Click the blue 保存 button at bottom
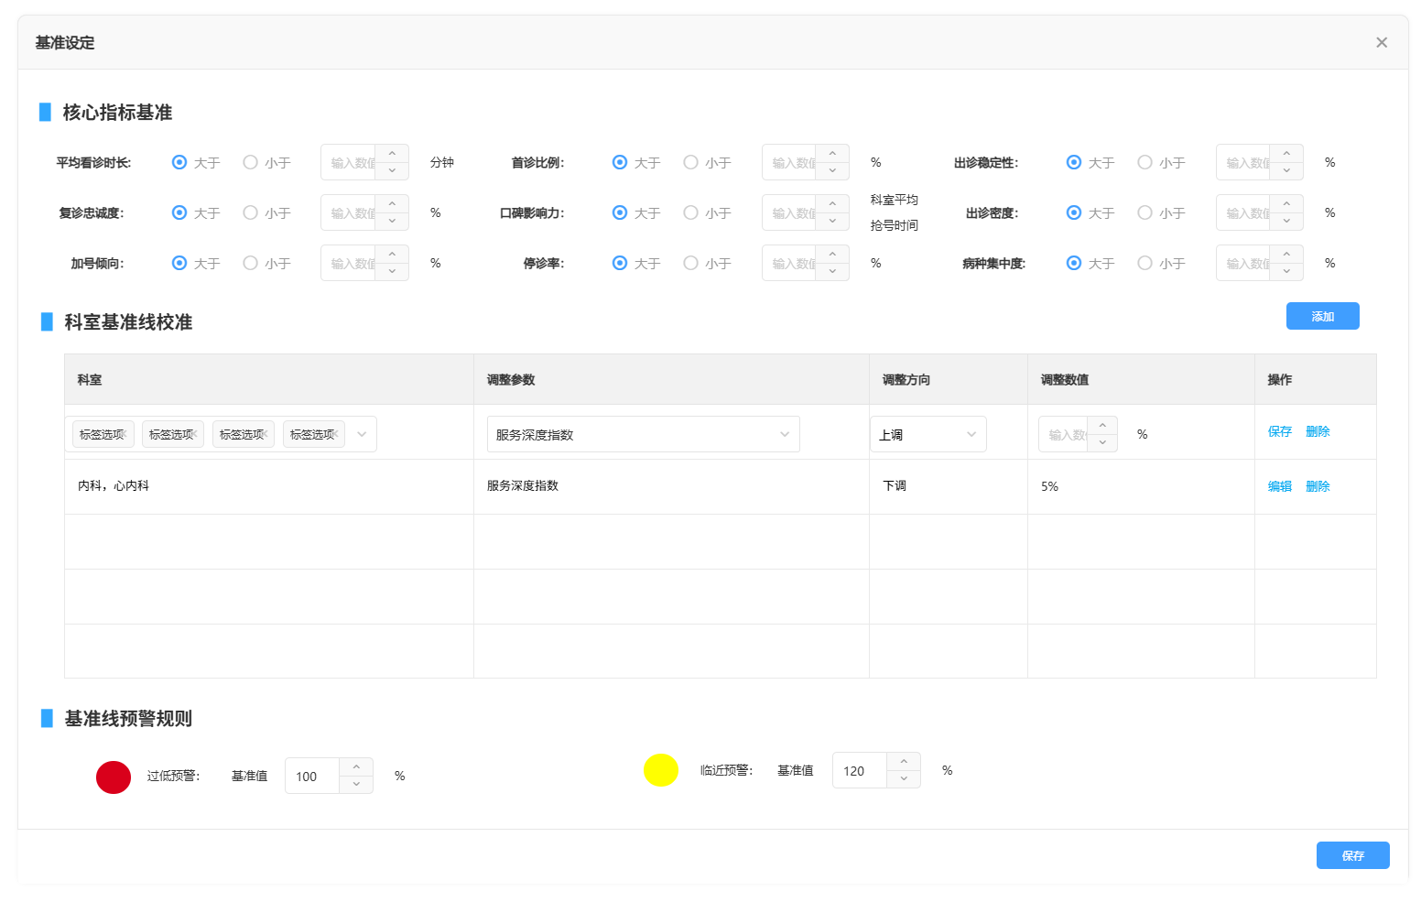This screenshot has height=902, width=1421. coord(1352,855)
